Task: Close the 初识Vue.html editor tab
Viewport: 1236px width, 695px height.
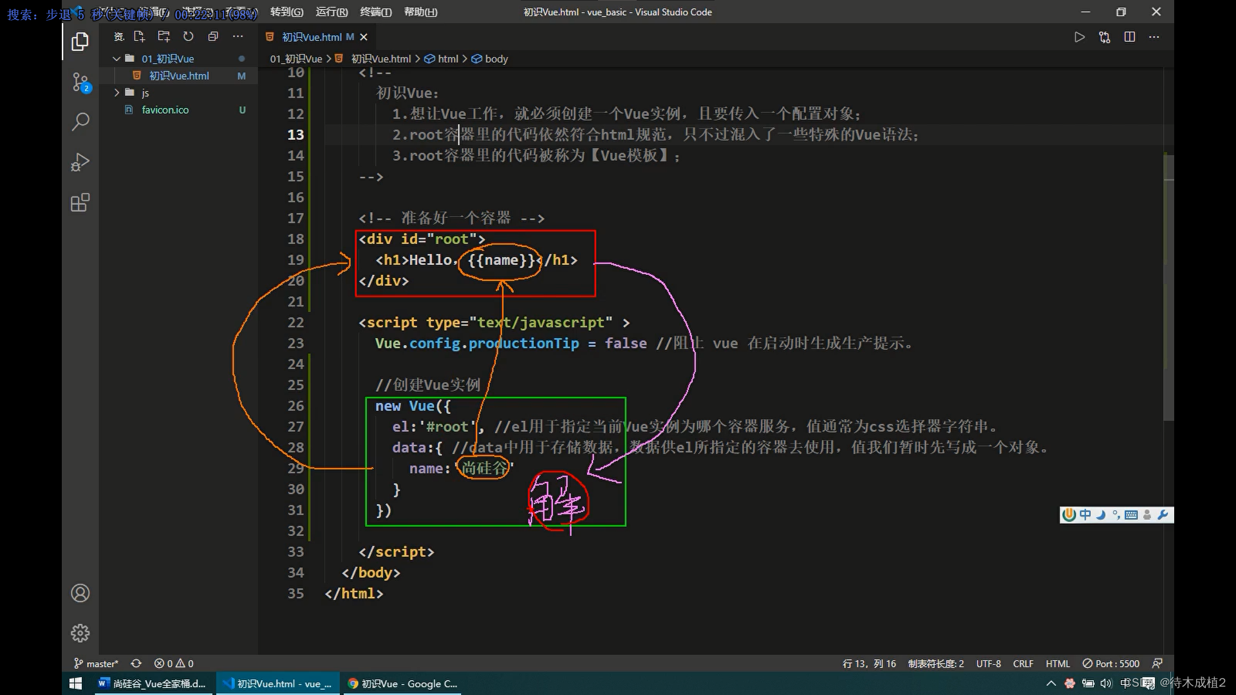Action: point(364,37)
